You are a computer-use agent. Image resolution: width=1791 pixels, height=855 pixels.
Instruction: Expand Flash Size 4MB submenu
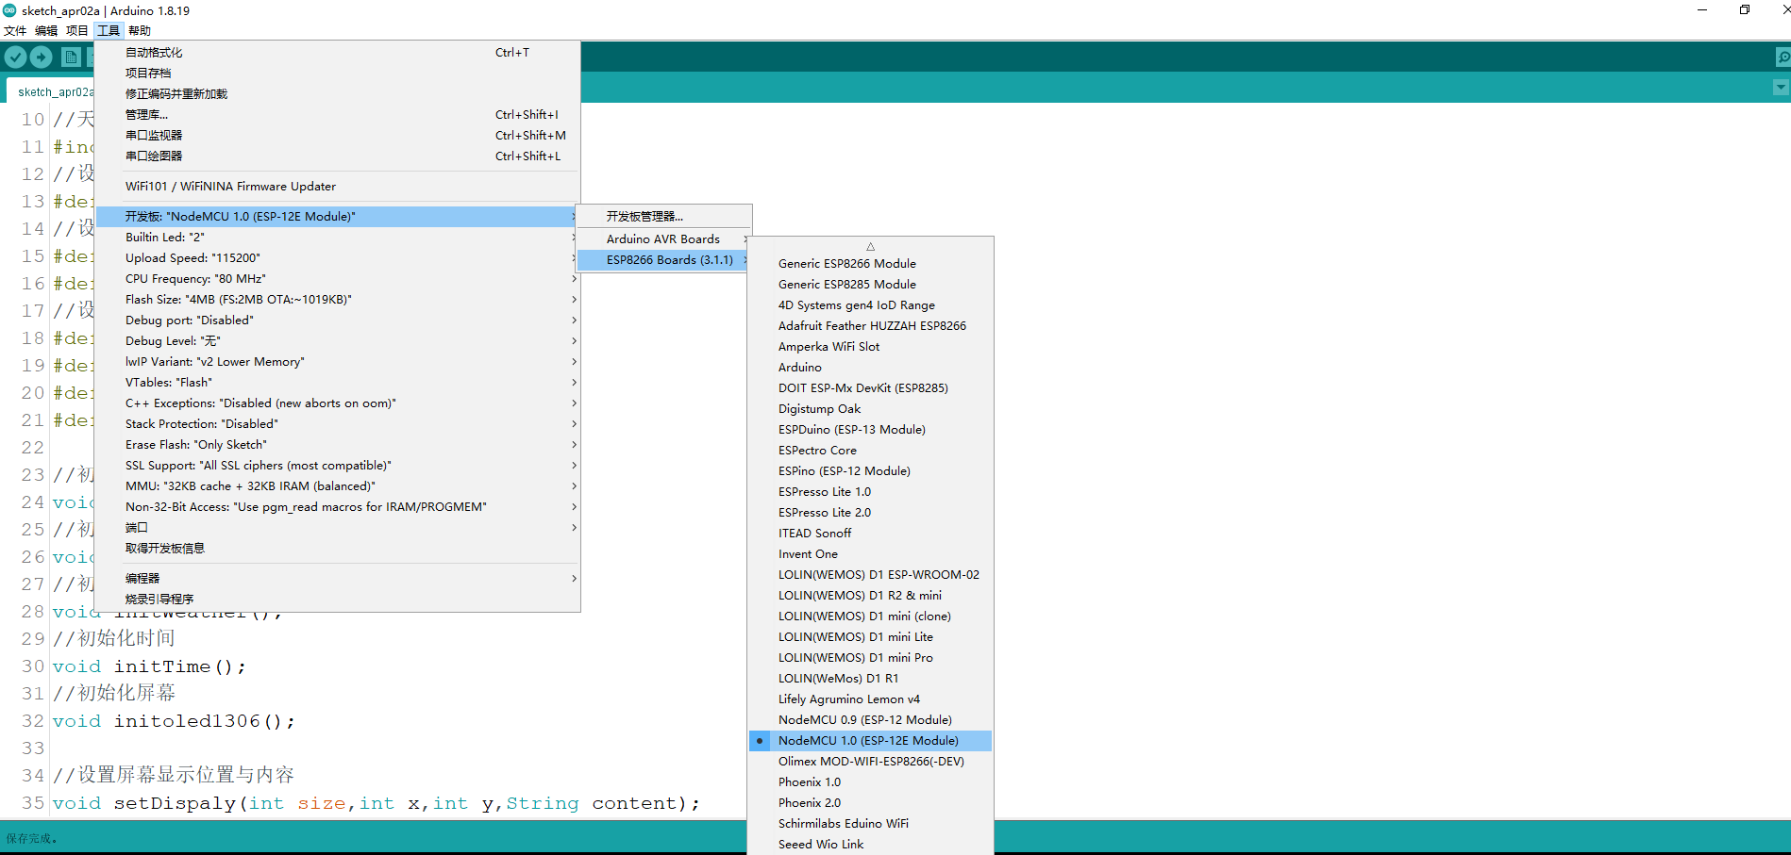pos(338,300)
